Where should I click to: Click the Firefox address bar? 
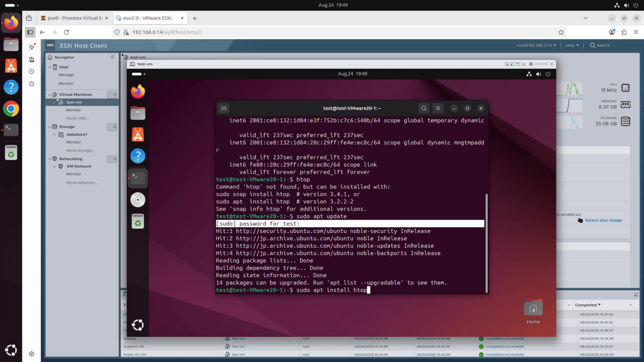coord(337,32)
